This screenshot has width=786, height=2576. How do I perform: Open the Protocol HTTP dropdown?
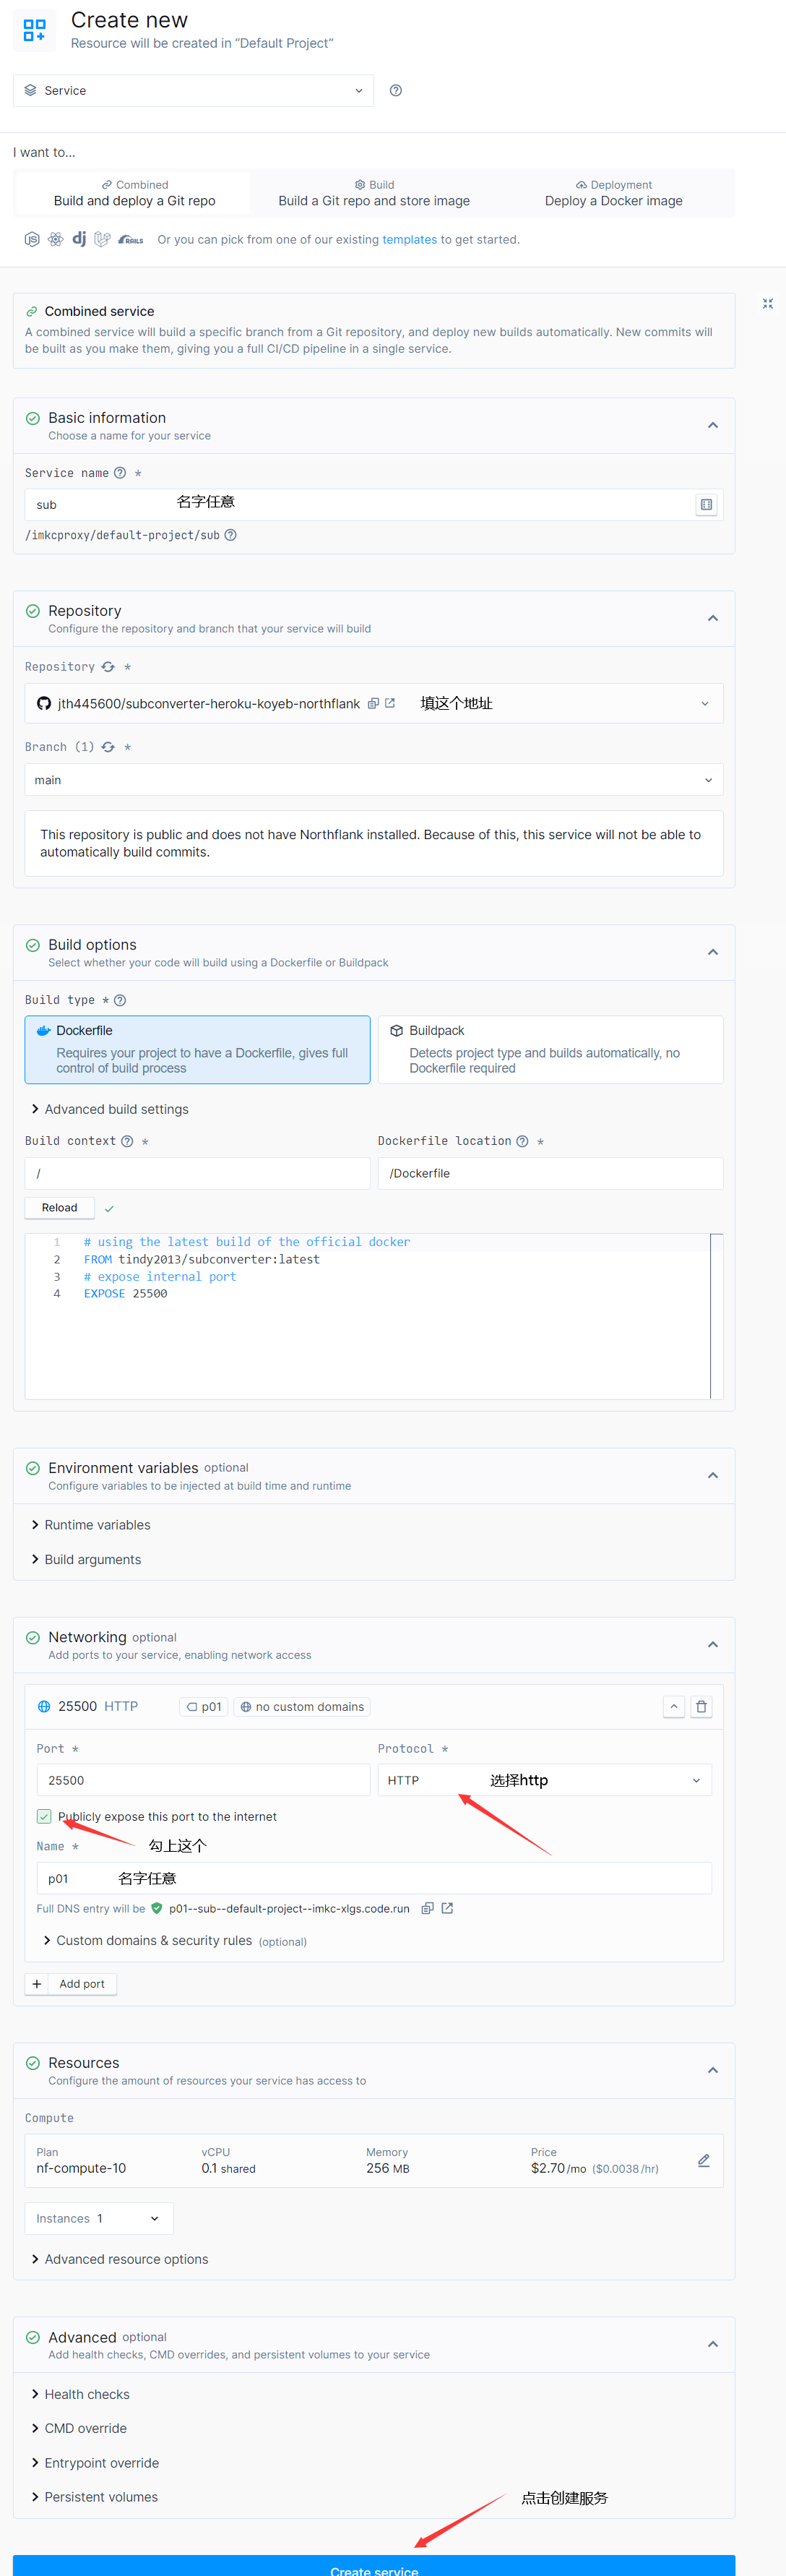(x=544, y=1780)
